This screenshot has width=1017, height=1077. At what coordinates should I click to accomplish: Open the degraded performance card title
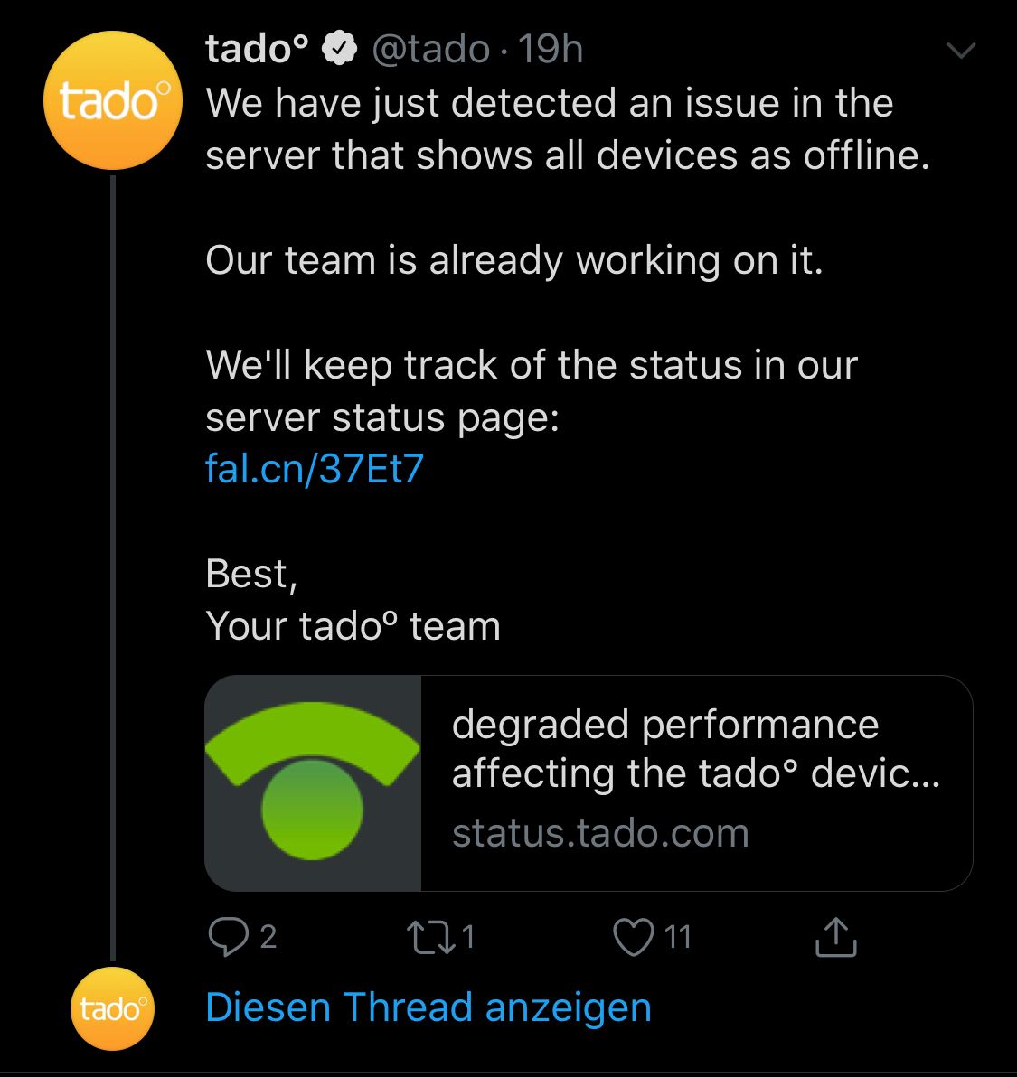[x=695, y=749]
